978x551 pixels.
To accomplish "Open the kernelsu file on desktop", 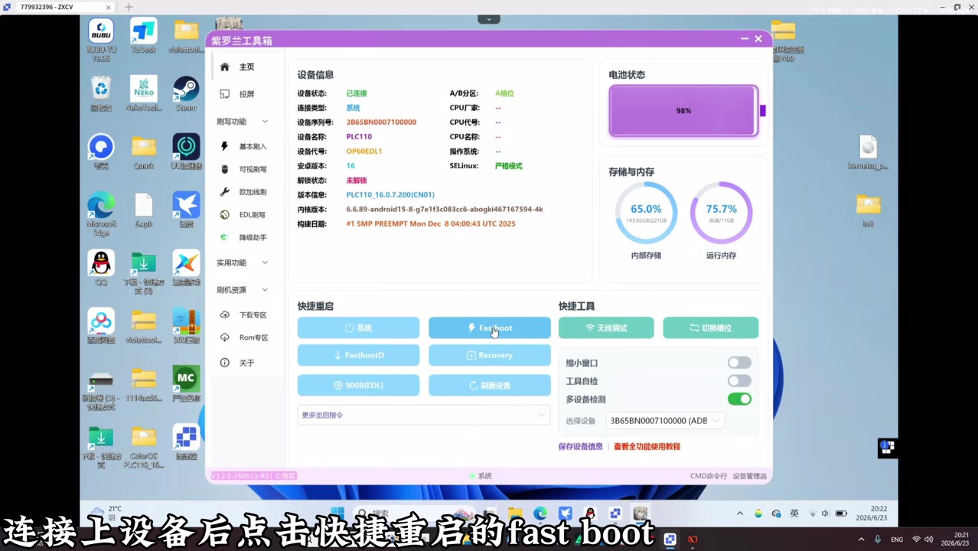I will point(868,152).
